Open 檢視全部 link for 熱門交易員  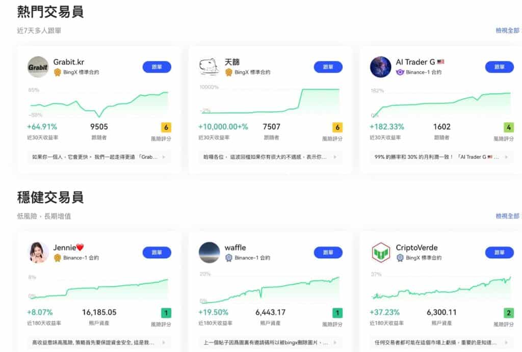pyautogui.click(x=507, y=31)
